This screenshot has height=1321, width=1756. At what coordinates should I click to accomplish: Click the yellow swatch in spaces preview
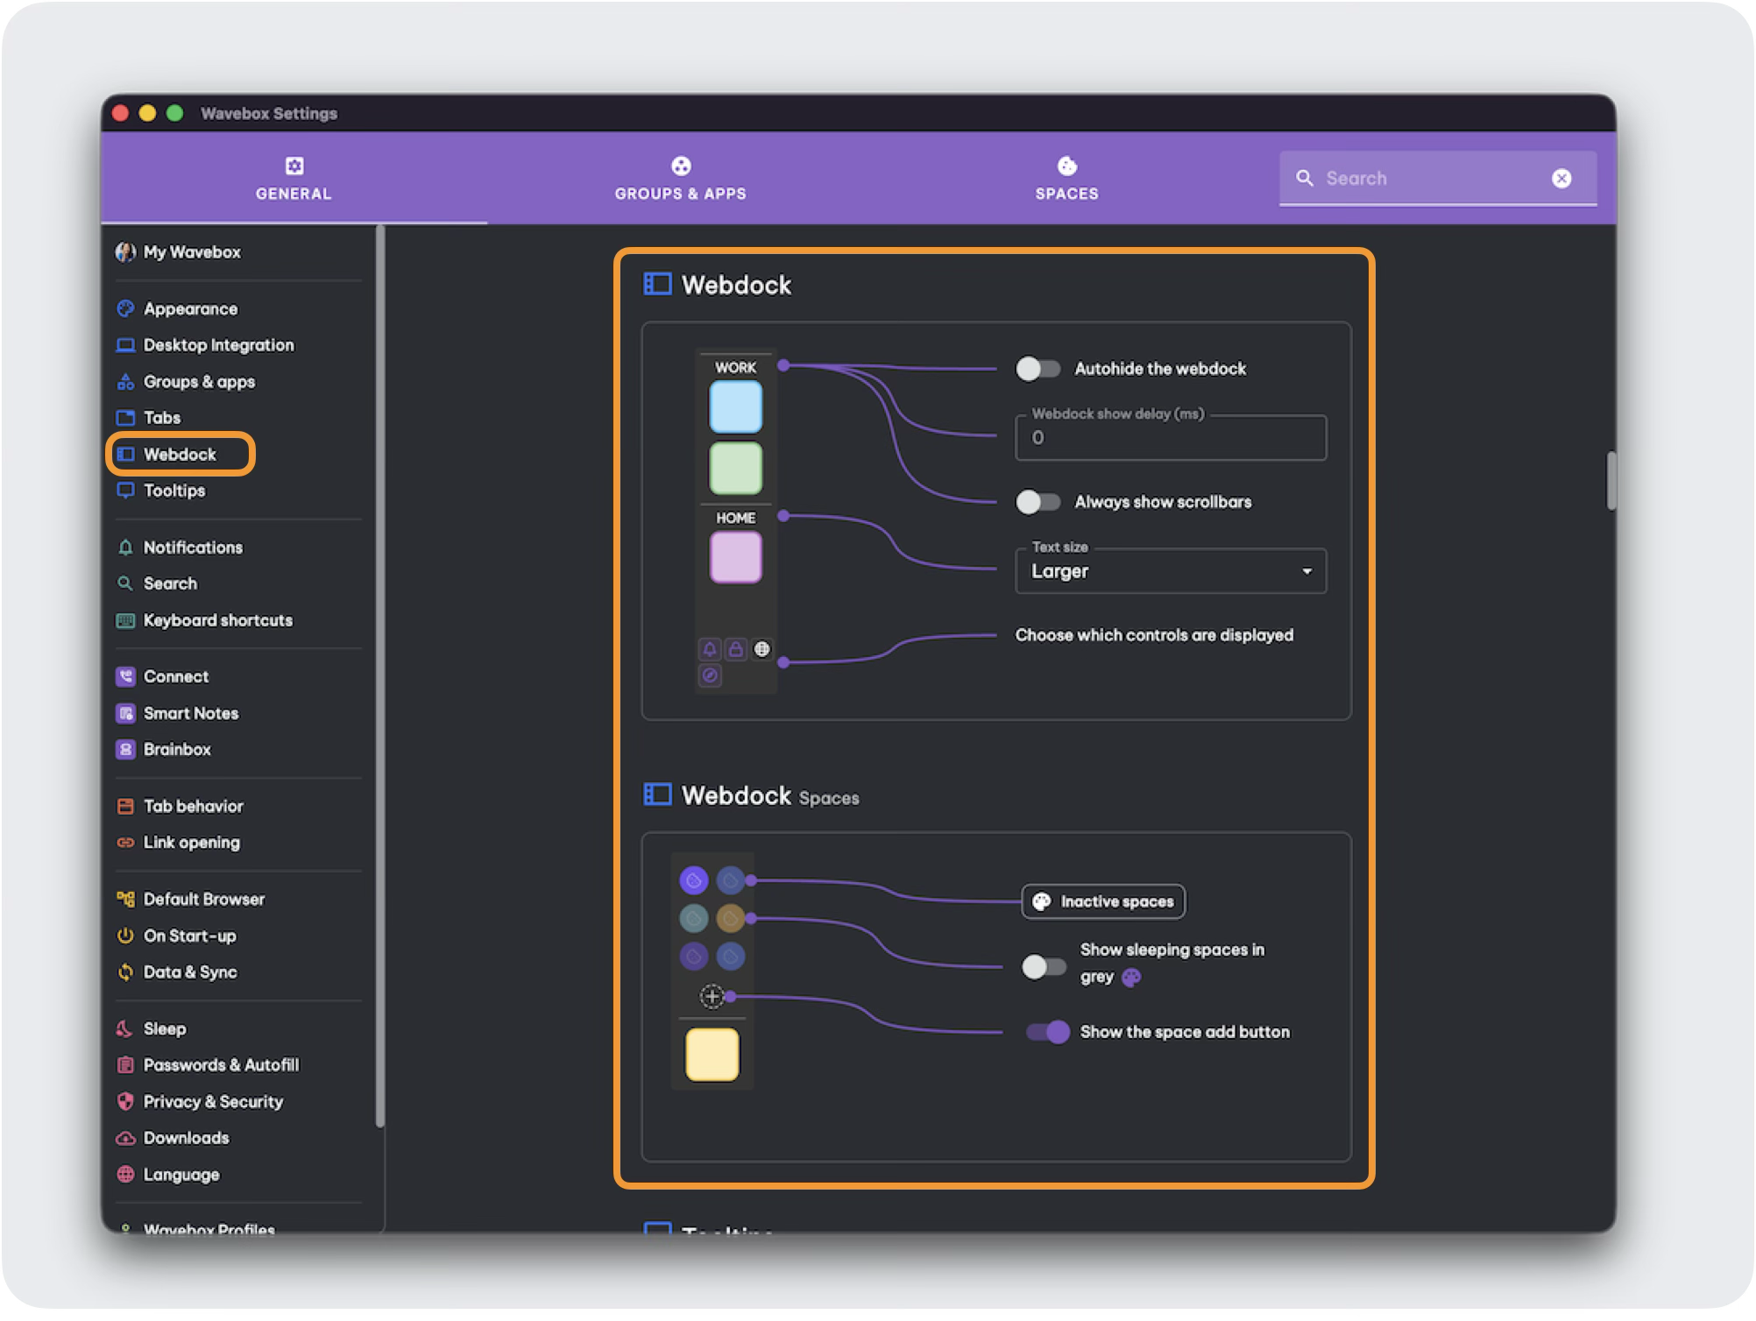tap(712, 1055)
